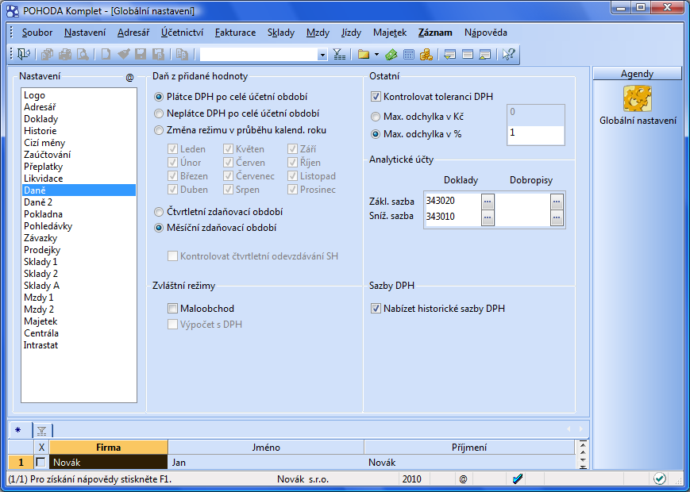Click the @ indicator in status bar

click(463, 479)
